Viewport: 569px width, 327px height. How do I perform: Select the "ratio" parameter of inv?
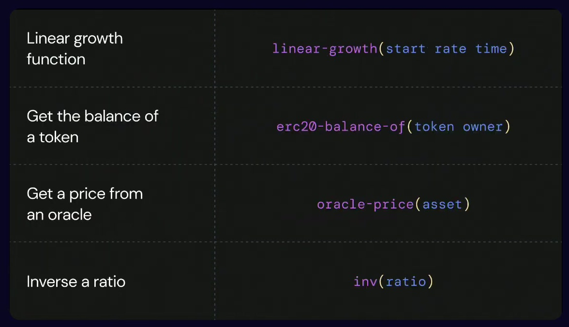click(406, 282)
